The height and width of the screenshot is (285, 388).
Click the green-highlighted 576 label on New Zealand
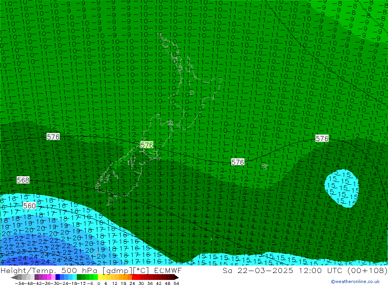pyautogui.click(x=147, y=145)
